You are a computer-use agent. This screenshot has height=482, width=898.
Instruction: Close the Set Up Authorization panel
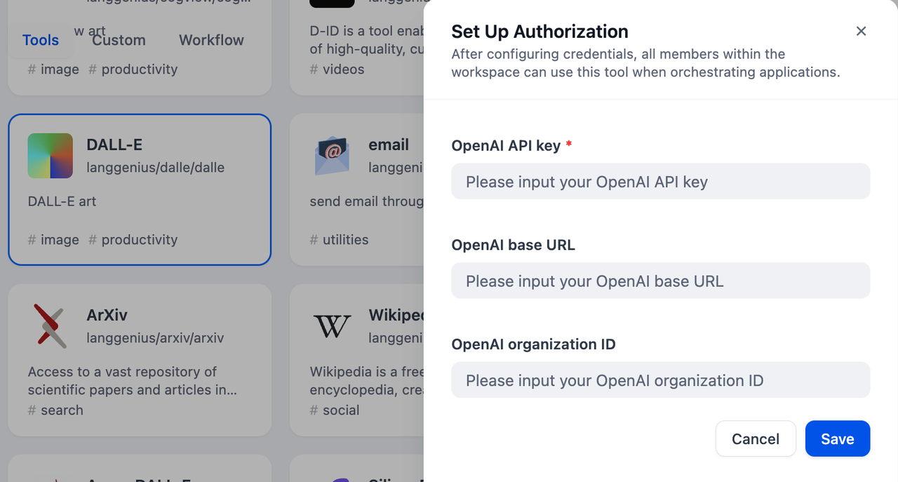tap(862, 32)
